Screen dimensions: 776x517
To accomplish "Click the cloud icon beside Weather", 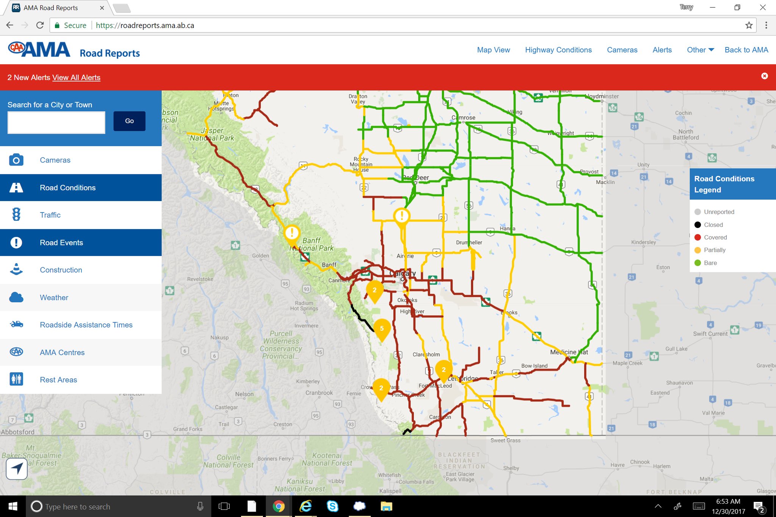I will coord(16,297).
